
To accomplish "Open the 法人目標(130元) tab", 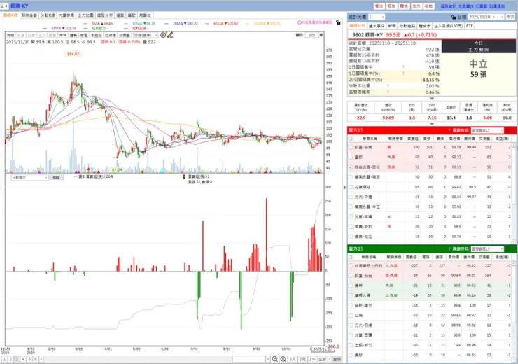I will click(448, 25).
